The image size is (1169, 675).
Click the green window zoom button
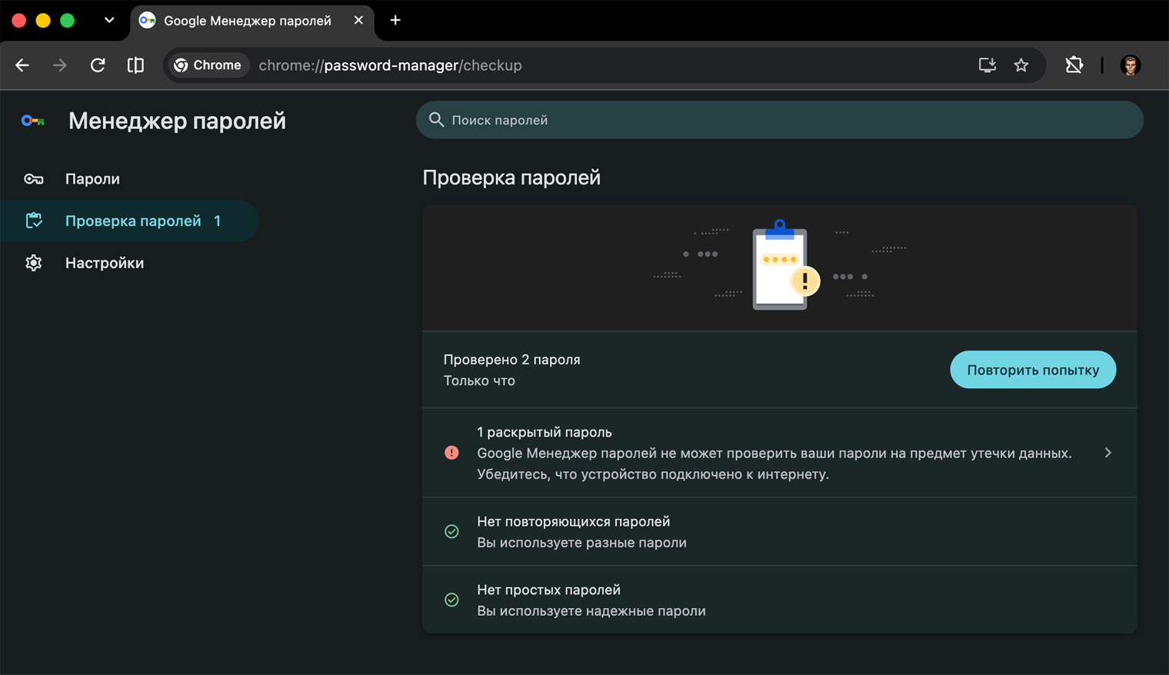(68, 21)
